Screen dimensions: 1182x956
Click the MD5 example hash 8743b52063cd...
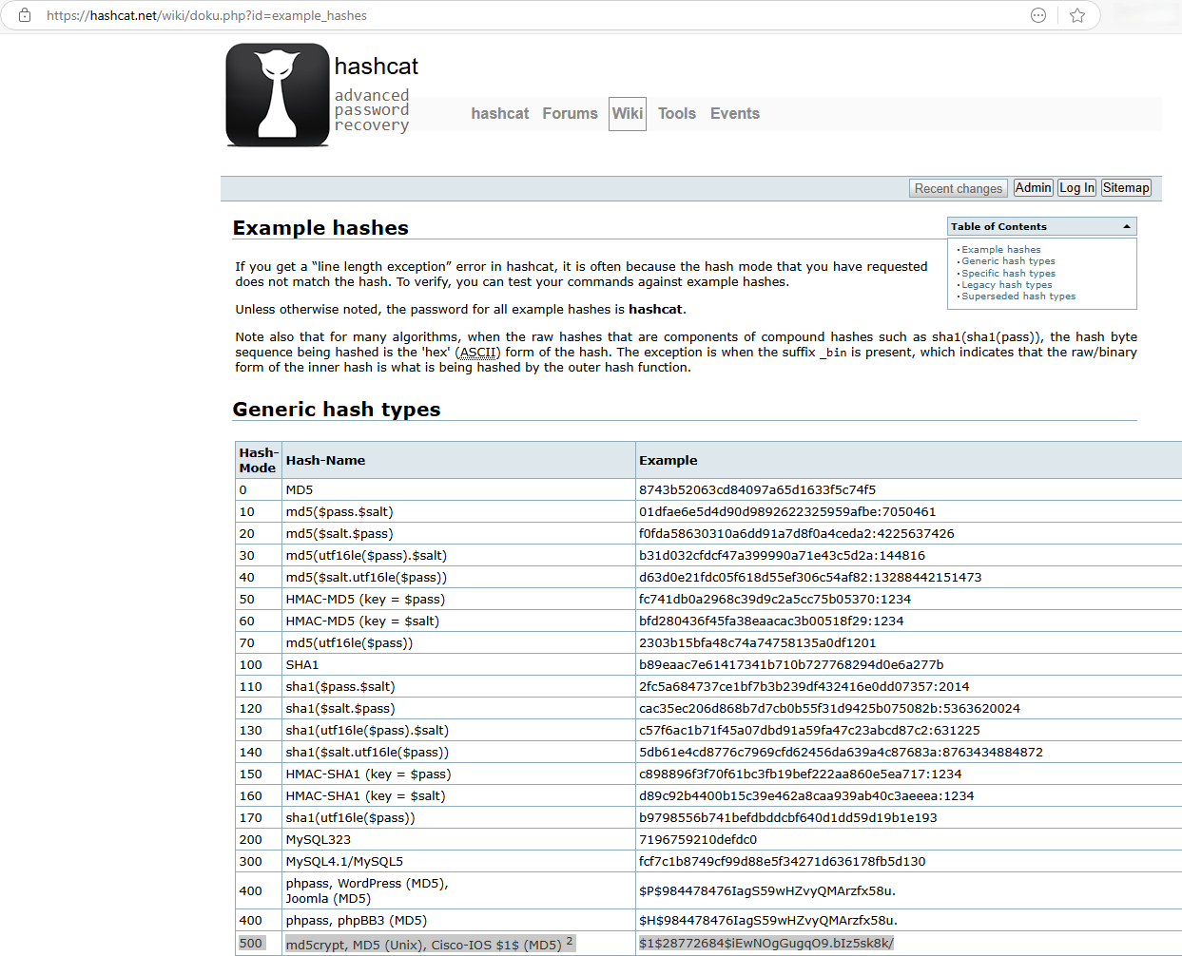[757, 490]
